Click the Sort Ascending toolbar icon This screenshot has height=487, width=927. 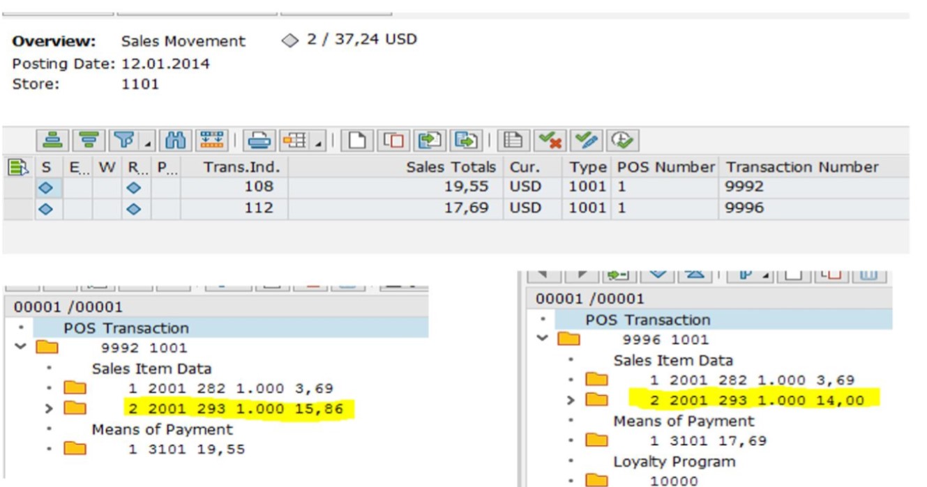coord(52,141)
